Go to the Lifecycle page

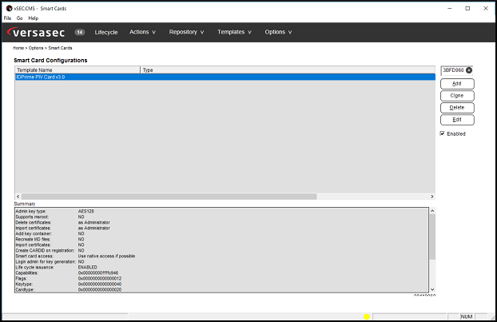106,32
